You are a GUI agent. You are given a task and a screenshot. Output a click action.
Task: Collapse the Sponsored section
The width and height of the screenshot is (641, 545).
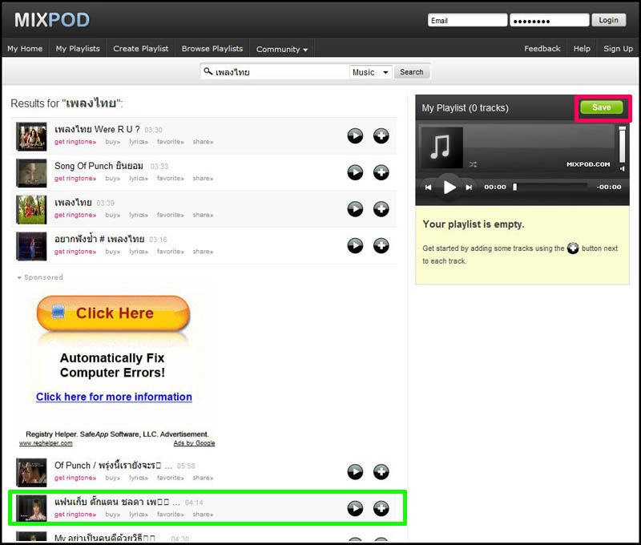[x=40, y=277]
